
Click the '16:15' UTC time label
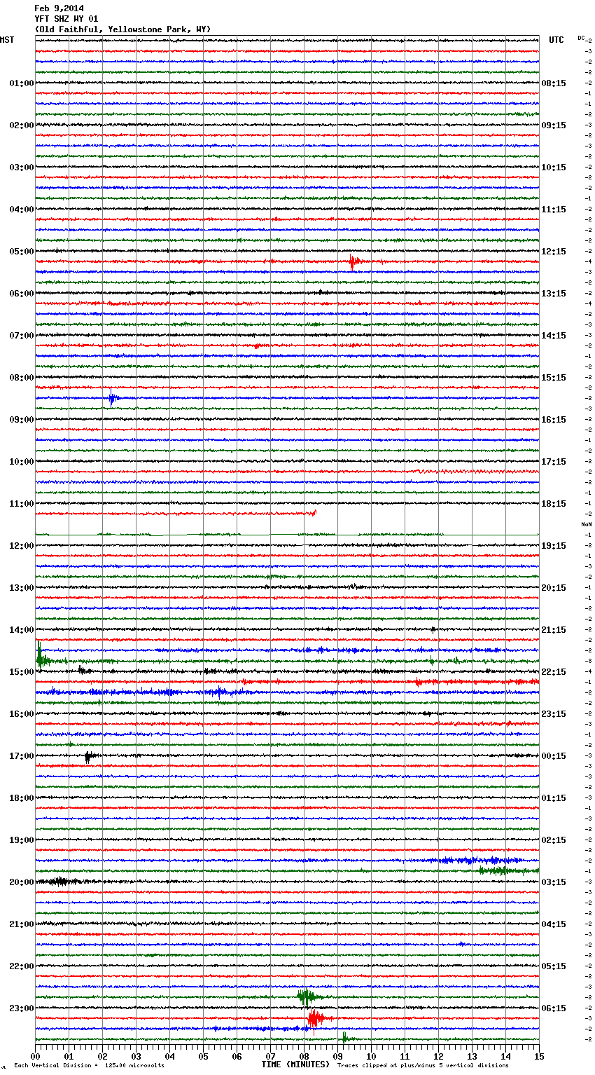(x=554, y=420)
